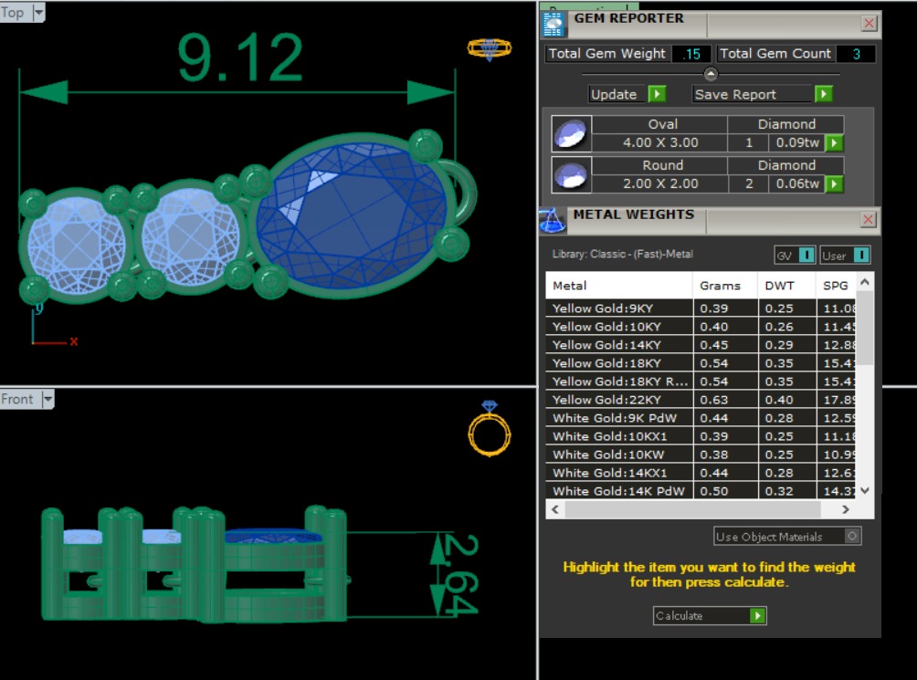Screen dimensions: 917x680
Task: Select the Yellow Gold:9KY row
Action: (x=701, y=309)
